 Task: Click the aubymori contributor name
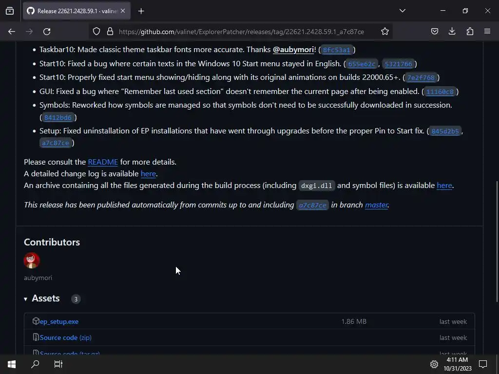pos(38,278)
